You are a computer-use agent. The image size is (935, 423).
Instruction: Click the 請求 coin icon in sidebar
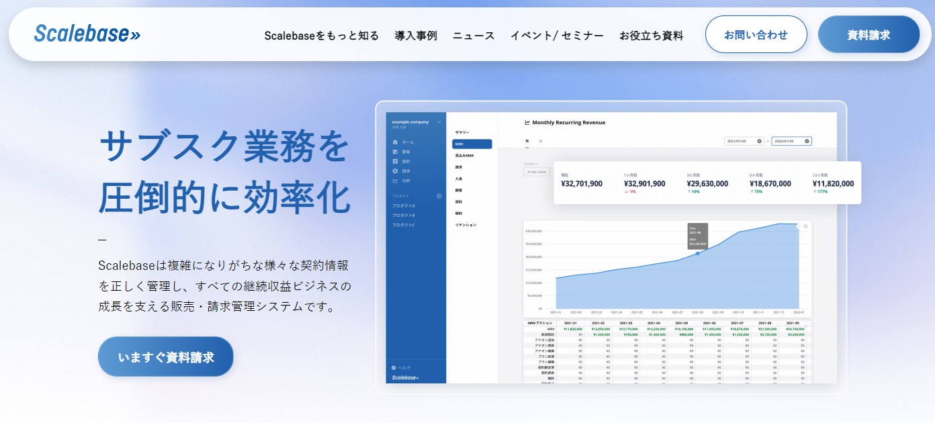[396, 171]
